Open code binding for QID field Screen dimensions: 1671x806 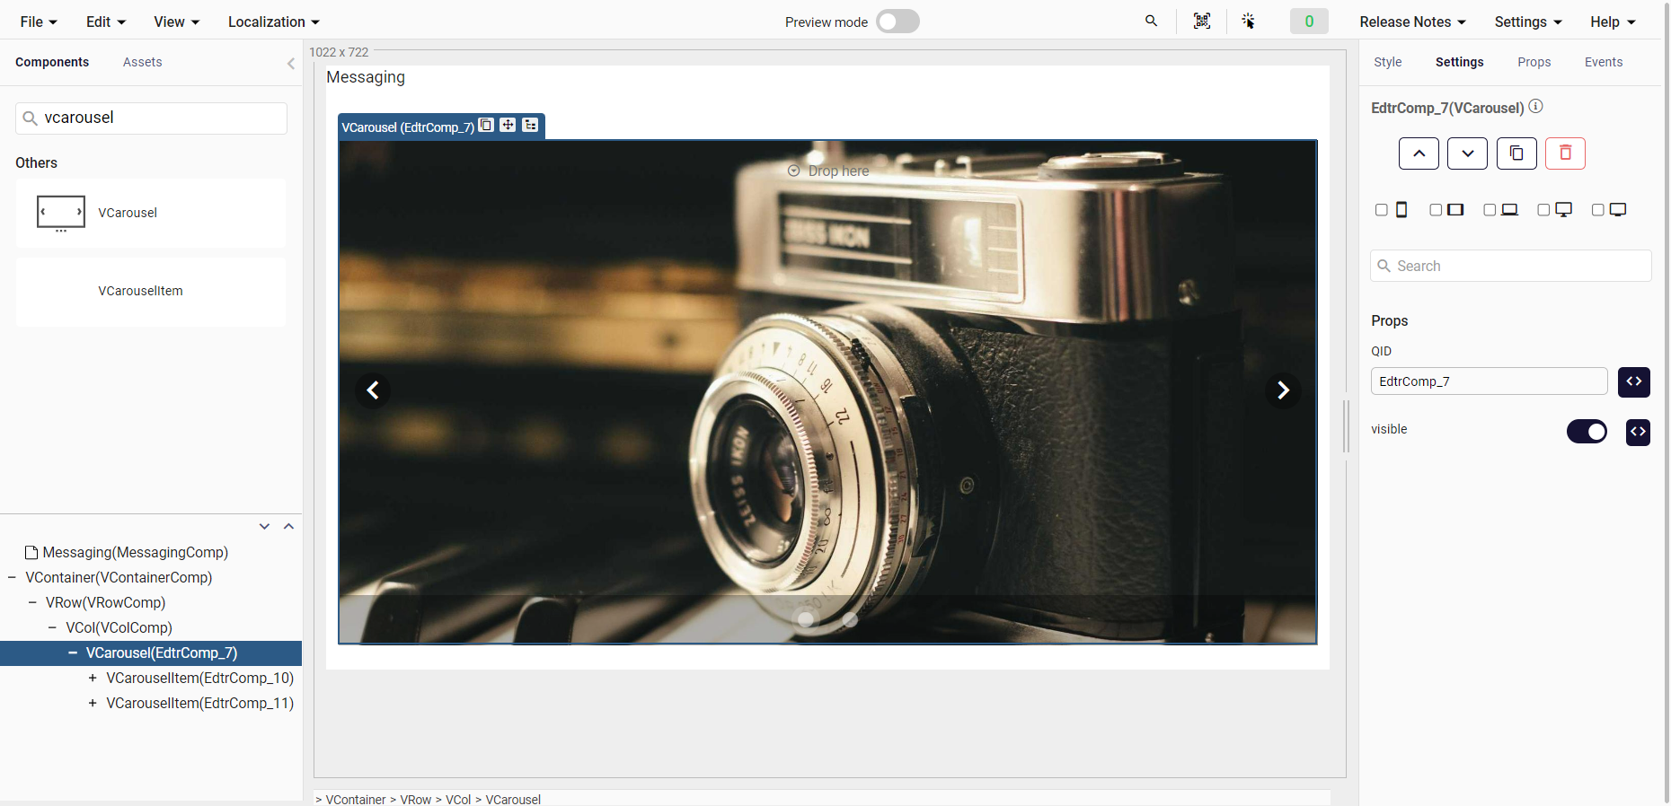(x=1633, y=381)
